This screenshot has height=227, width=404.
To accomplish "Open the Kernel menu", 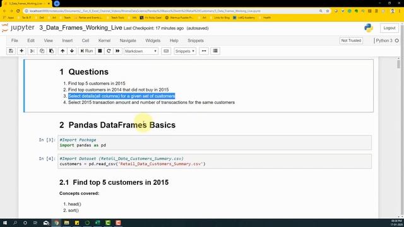I will (x=104, y=40).
